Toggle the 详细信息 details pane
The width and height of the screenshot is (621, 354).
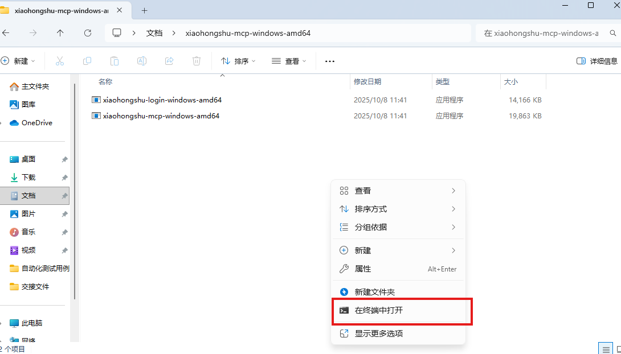click(597, 61)
